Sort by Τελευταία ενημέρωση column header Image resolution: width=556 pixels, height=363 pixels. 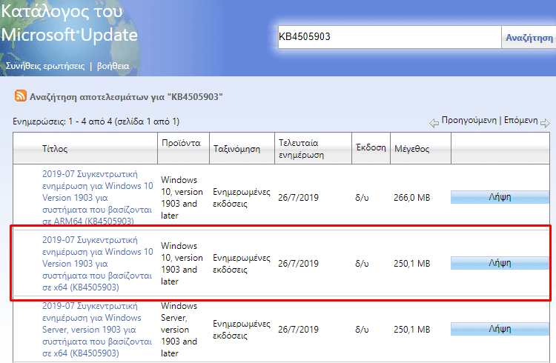pos(301,149)
